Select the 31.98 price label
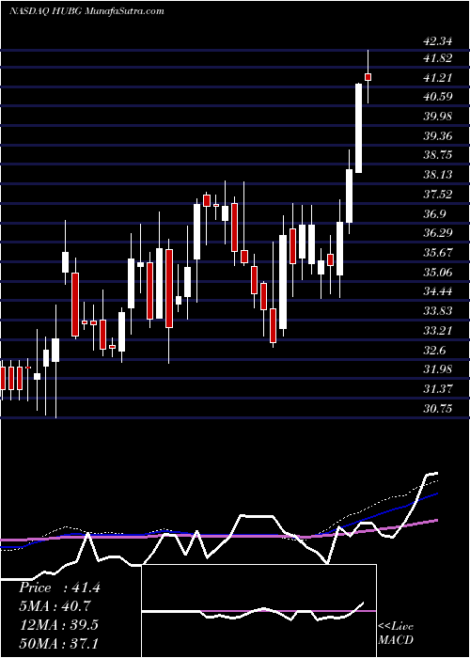The image size is (470, 658). pos(438,369)
